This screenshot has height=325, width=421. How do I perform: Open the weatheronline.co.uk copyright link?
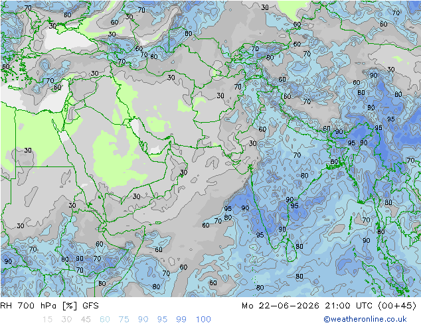365,319
